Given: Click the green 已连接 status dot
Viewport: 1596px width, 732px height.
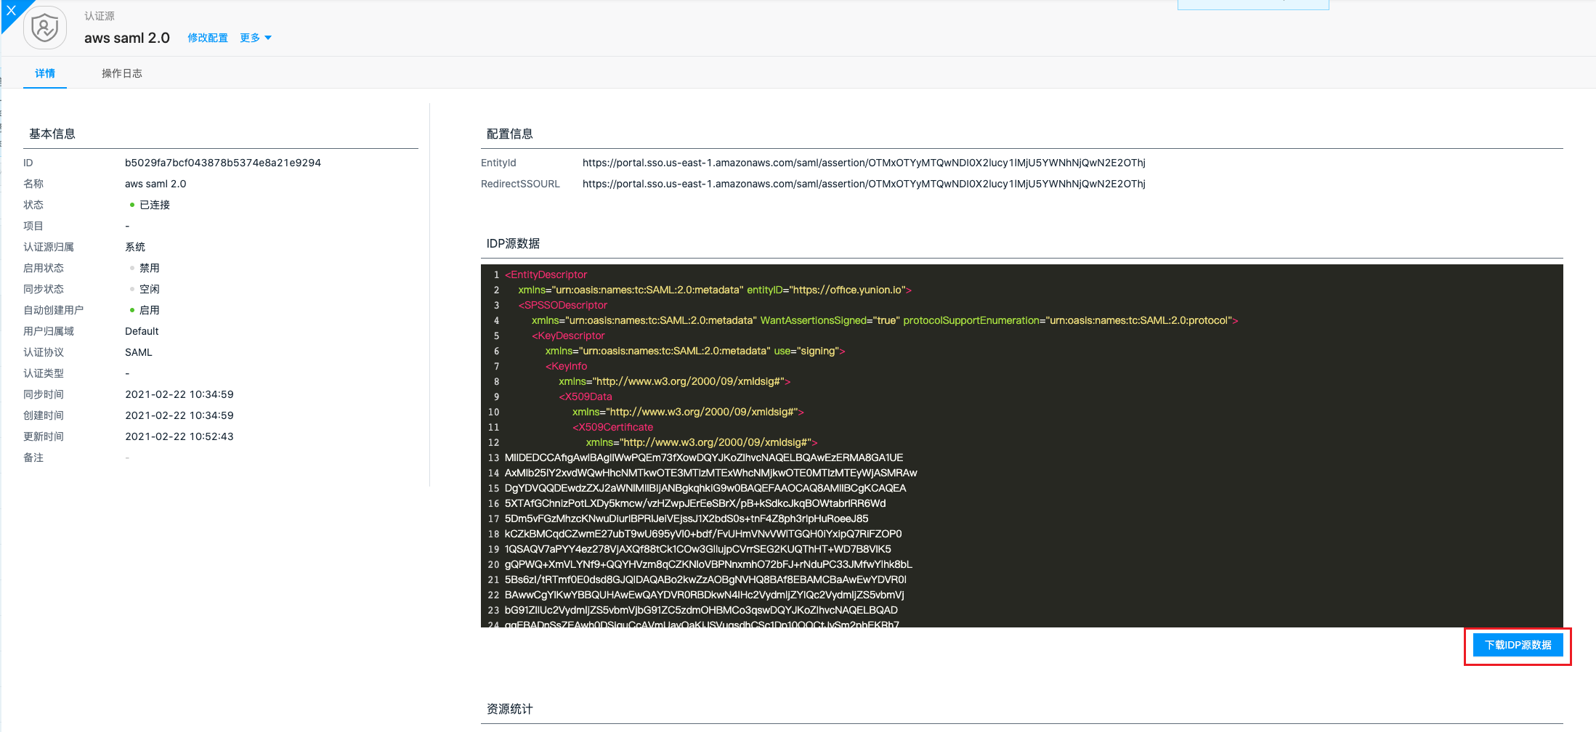Looking at the screenshot, I should pos(132,206).
